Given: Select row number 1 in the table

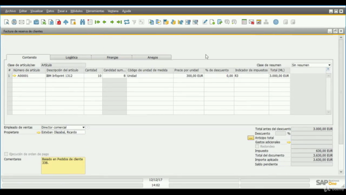Looking at the screenshot, I should coord(10,76).
